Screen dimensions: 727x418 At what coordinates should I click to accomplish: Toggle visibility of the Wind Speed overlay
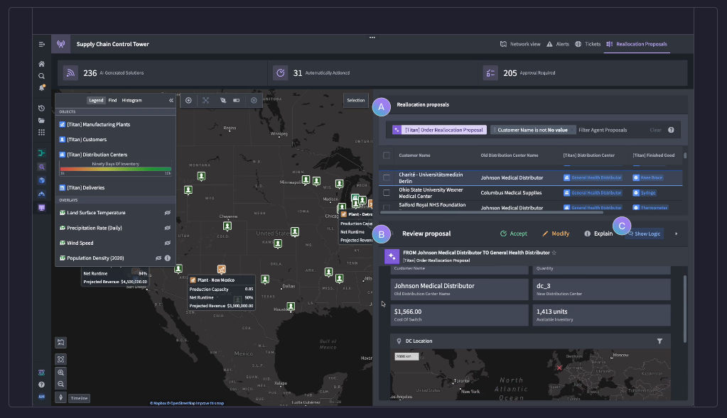(168, 243)
